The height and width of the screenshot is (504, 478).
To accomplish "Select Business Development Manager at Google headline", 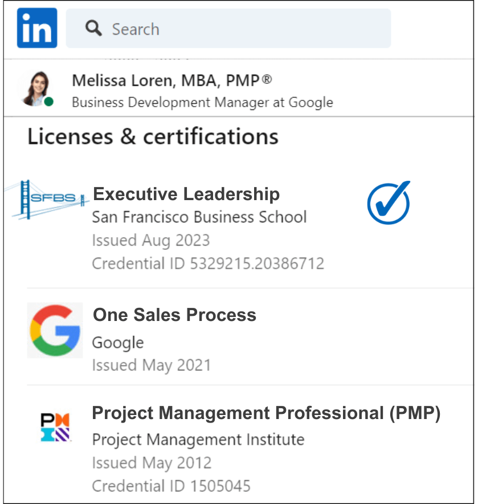I will pyautogui.click(x=202, y=103).
